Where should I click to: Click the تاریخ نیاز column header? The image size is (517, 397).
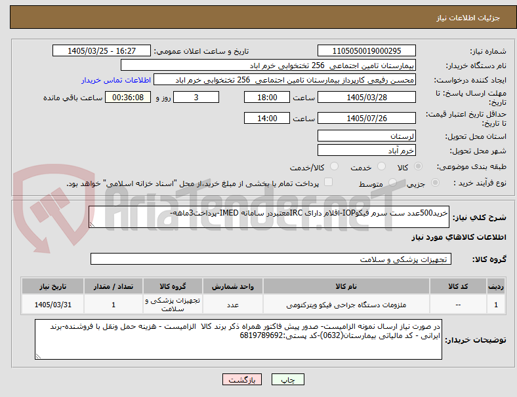coord(52,286)
